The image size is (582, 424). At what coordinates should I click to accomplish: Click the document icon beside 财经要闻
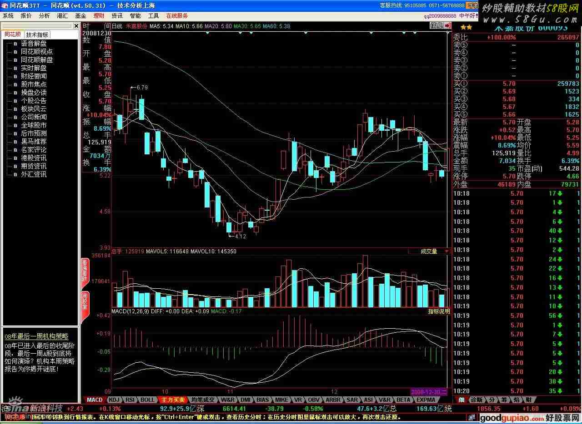point(15,76)
